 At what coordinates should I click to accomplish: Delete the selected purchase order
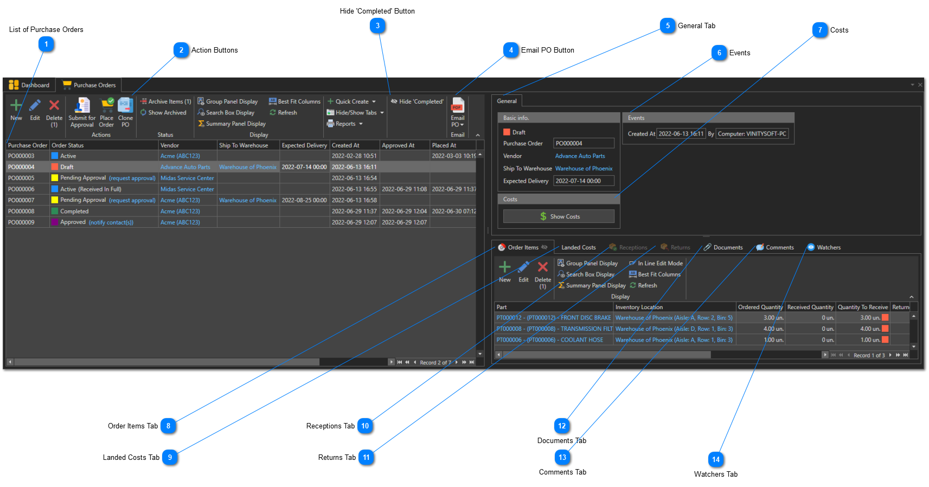(x=54, y=105)
